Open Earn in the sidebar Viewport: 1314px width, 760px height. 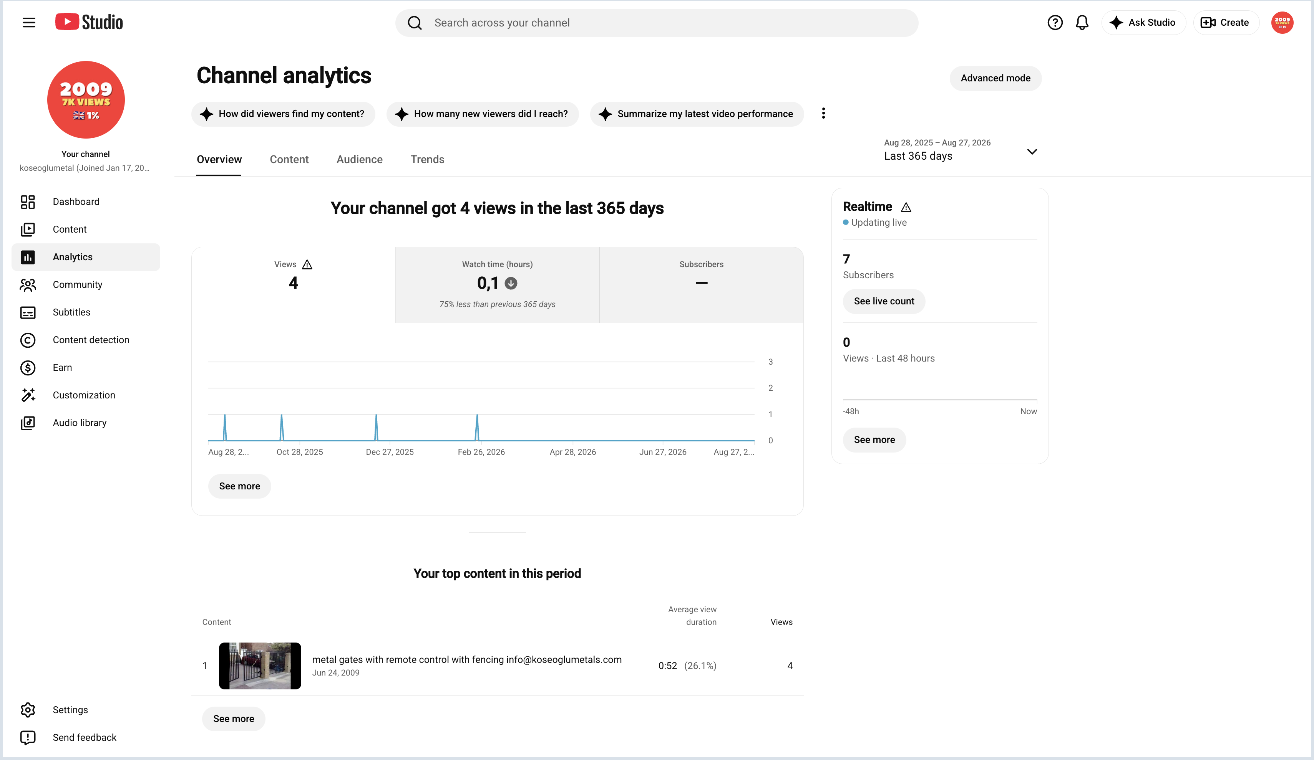tap(86, 367)
